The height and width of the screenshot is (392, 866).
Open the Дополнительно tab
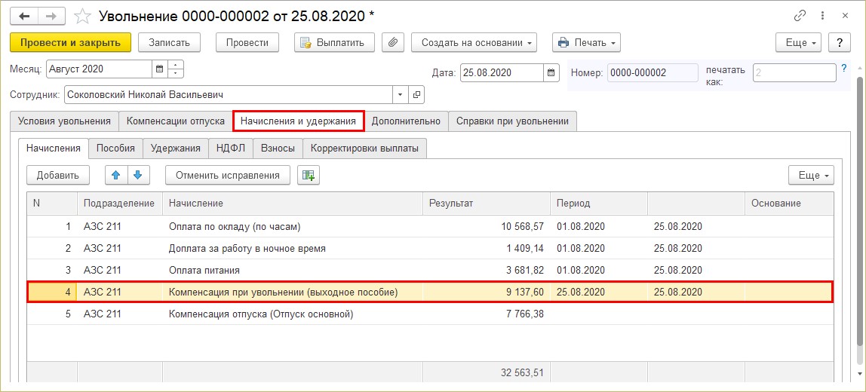[406, 121]
